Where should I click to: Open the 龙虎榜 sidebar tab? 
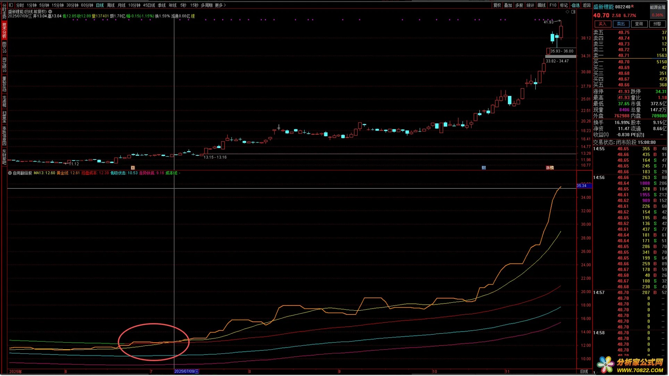[x=4, y=101]
